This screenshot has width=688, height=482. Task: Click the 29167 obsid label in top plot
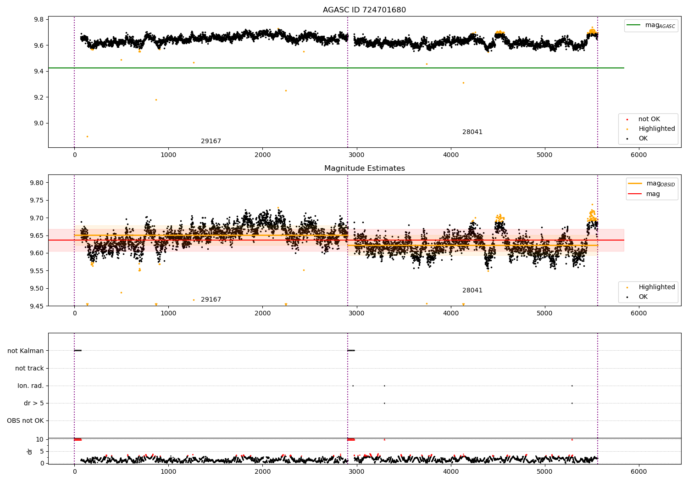211,141
